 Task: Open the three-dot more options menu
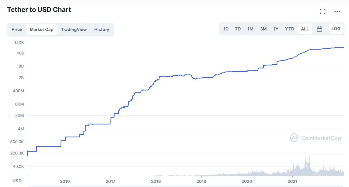pyautogui.click(x=337, y=12)
